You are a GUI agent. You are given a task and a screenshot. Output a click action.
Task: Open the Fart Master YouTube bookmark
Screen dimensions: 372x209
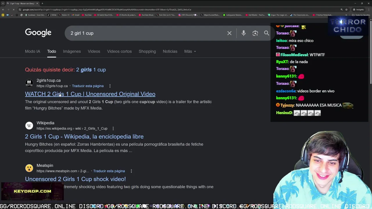(255, 15)
